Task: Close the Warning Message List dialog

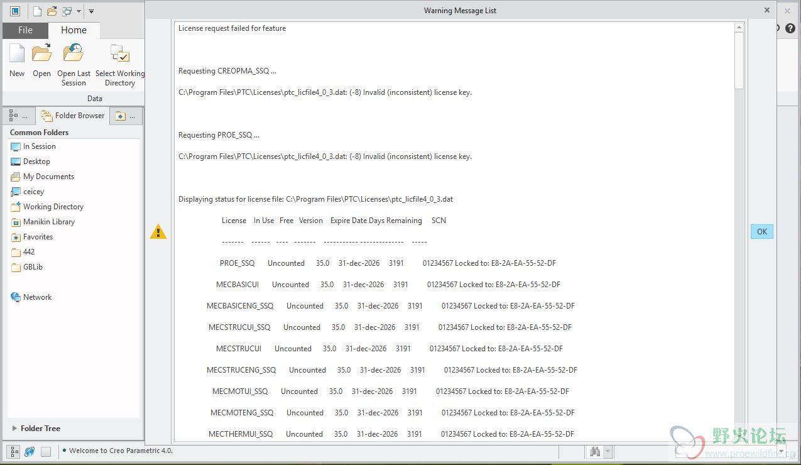Action: (x=766, y=10)
